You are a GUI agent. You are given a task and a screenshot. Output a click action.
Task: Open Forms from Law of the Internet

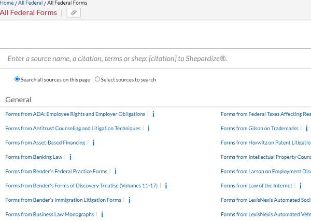tap(256, 186)
